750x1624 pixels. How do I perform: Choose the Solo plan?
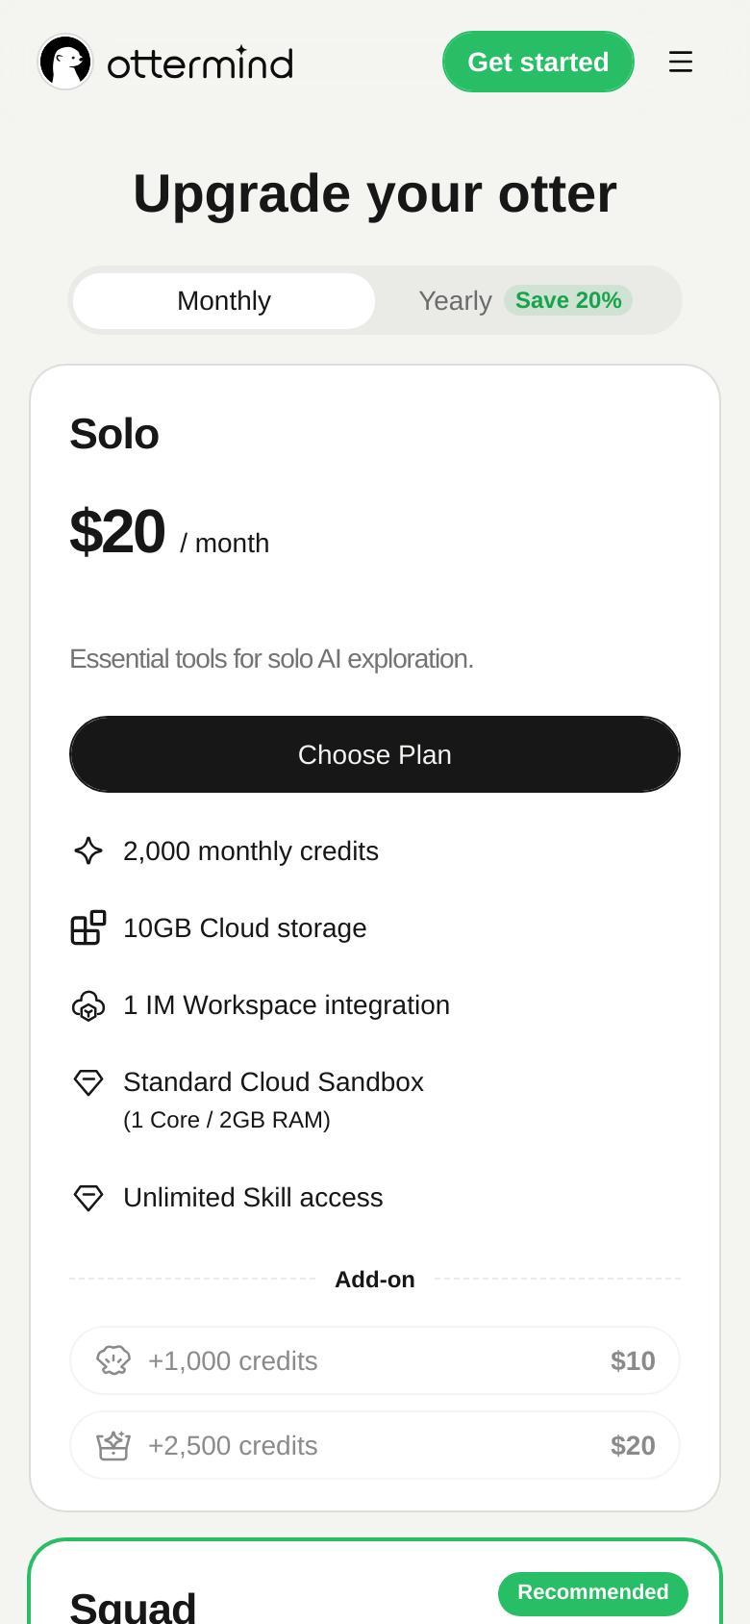tap(375, 754)
